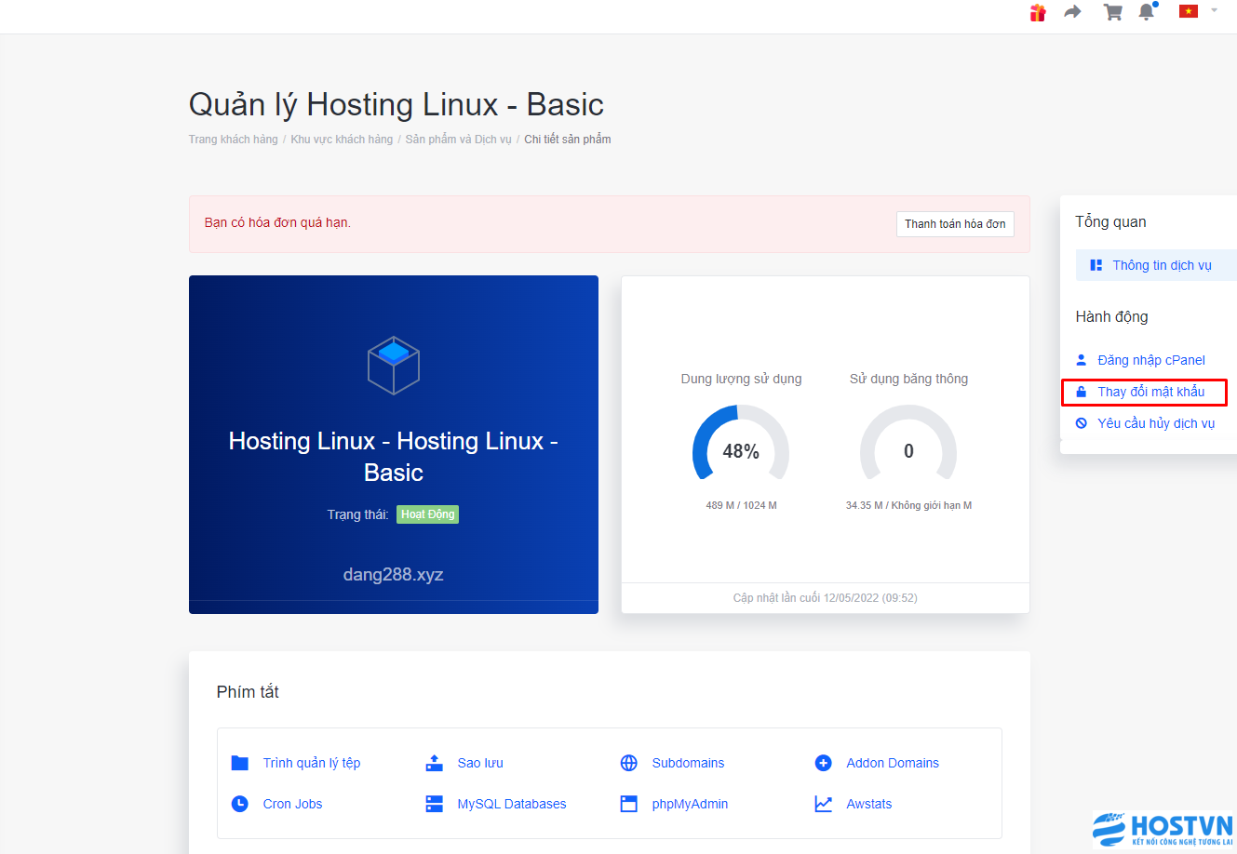Viewport: 1237px width, 854px height.
Task: Click the MySQL Databases server icon
Action: [434, 804]
